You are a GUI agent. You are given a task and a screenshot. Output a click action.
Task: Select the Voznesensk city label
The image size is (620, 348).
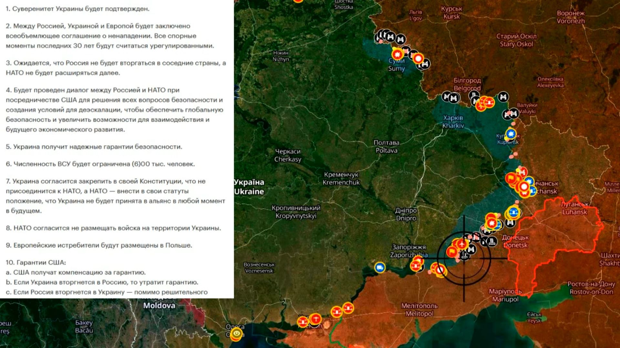(x=259, y=268)
